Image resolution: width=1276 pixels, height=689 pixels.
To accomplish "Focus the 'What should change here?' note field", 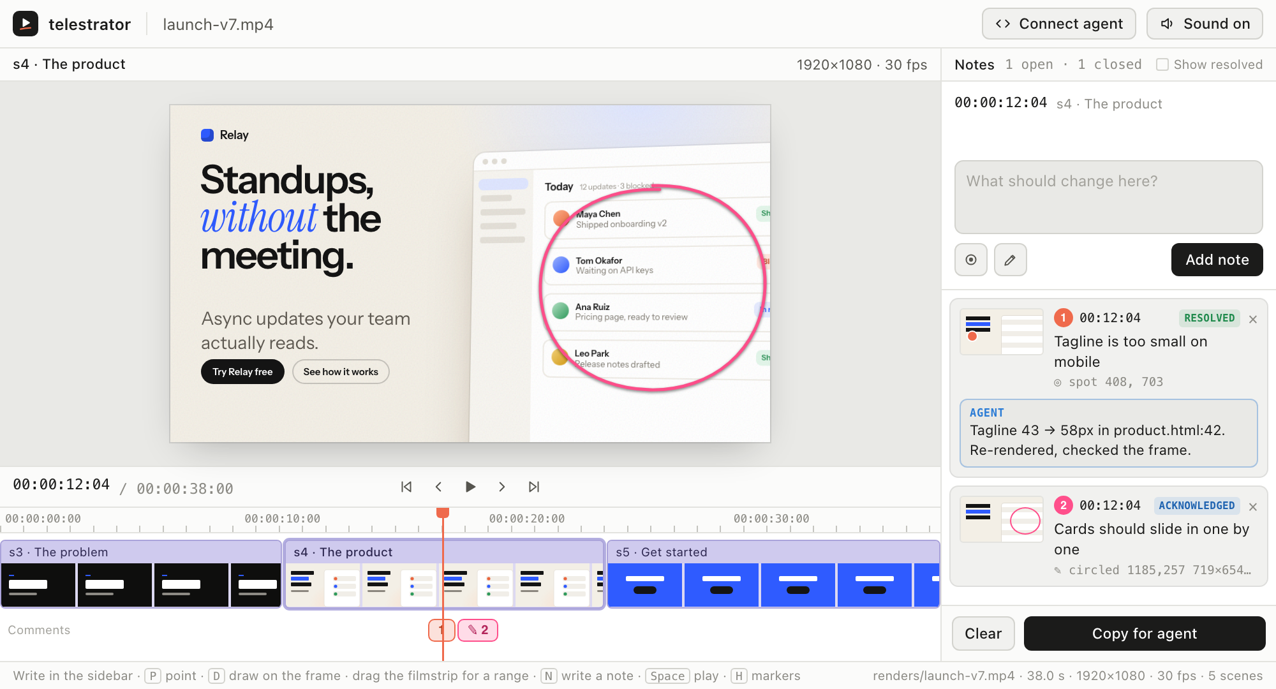I will pyautogui.click(x=1108, y=196).
